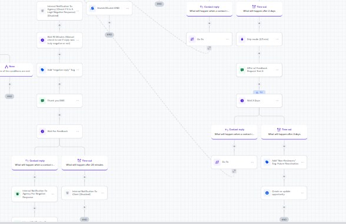This screenshot has width=346, height=224.
Task: Open three-dot menu on Thank you SMS
Action: click(78, 101)
